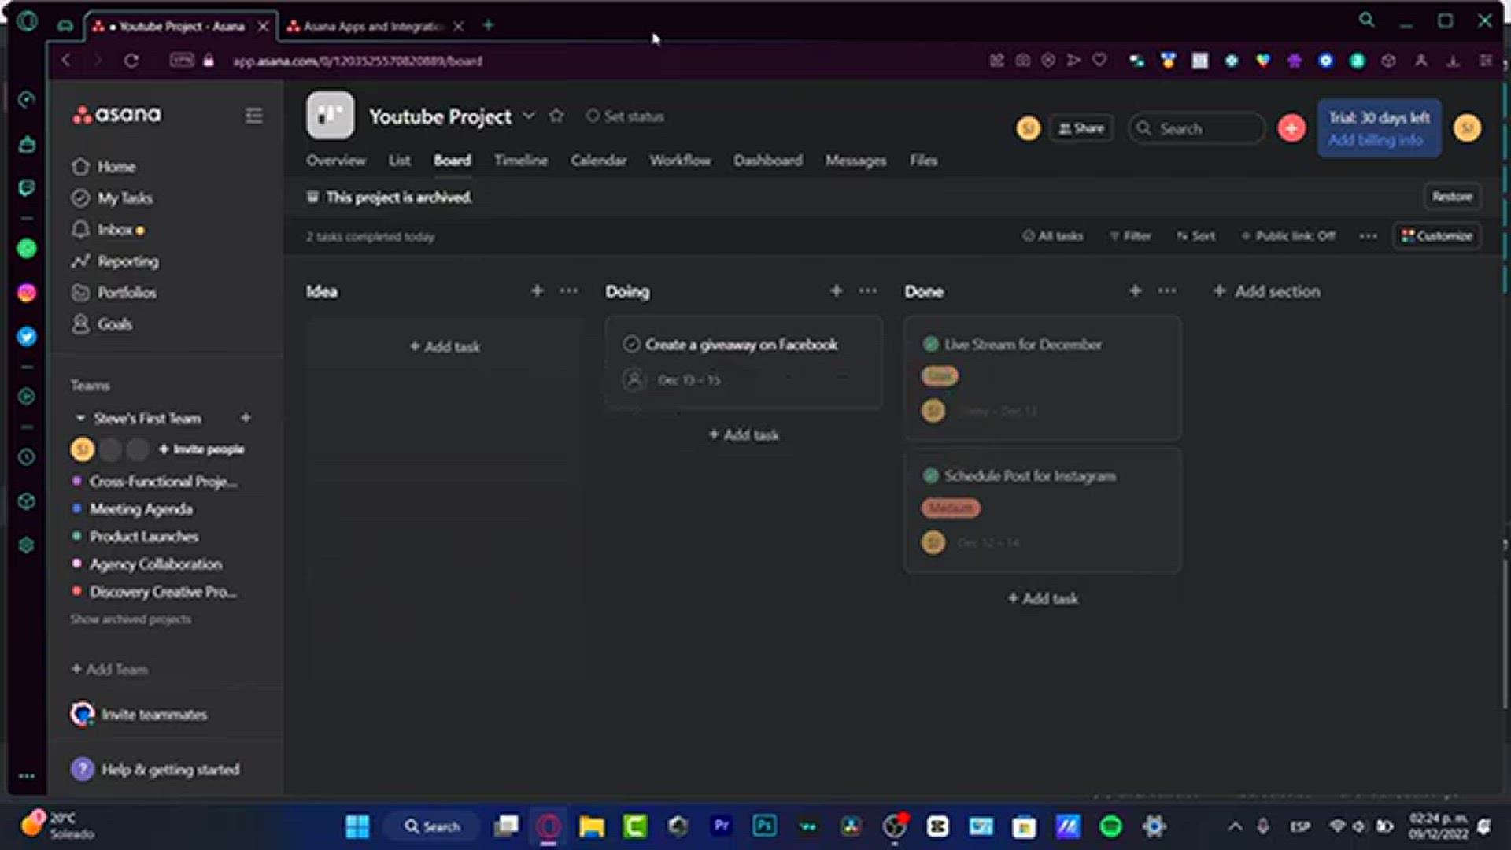Collapse the Asana sidebar hamburger icon
Viewport: 1511px width, 850px height.
pyautogui.click(x=253, y=116)
